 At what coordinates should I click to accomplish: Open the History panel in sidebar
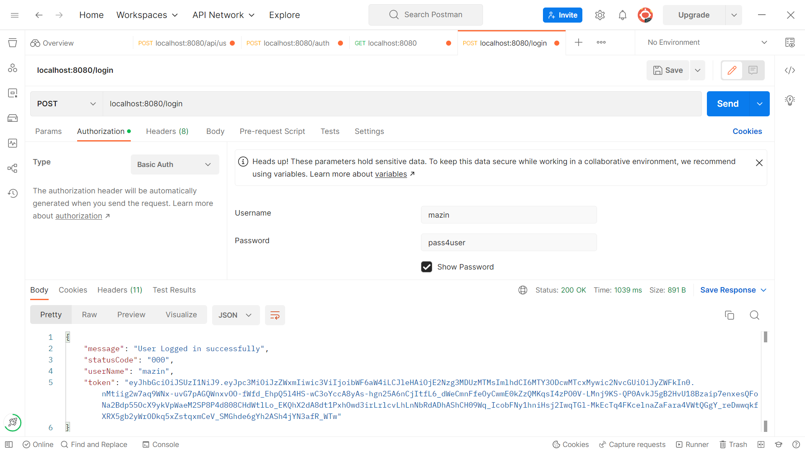(13, 193)
